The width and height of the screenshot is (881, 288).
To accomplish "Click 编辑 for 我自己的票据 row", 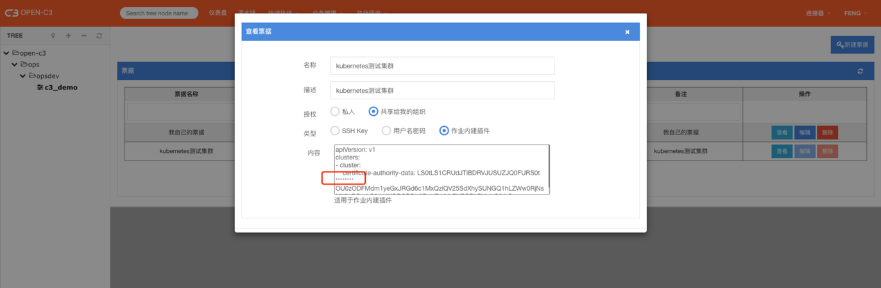I will (805, 132).
